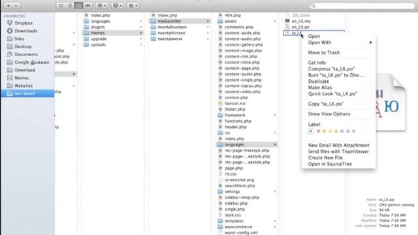This screenshot has height=235, width=418.
Task: Click the Finder search field
Action: pyautogui.click(x=362, y=6)
